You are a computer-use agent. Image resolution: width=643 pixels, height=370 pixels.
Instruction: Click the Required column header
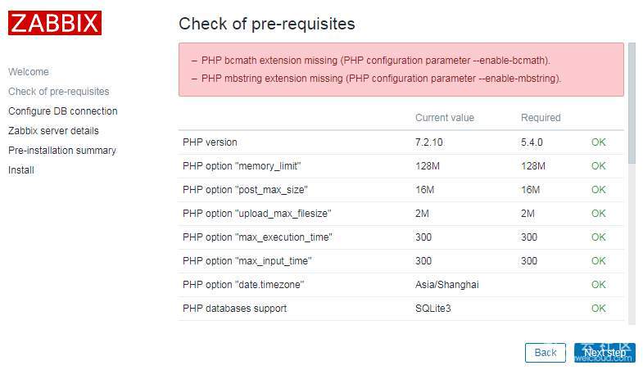(x=541, y=118)
